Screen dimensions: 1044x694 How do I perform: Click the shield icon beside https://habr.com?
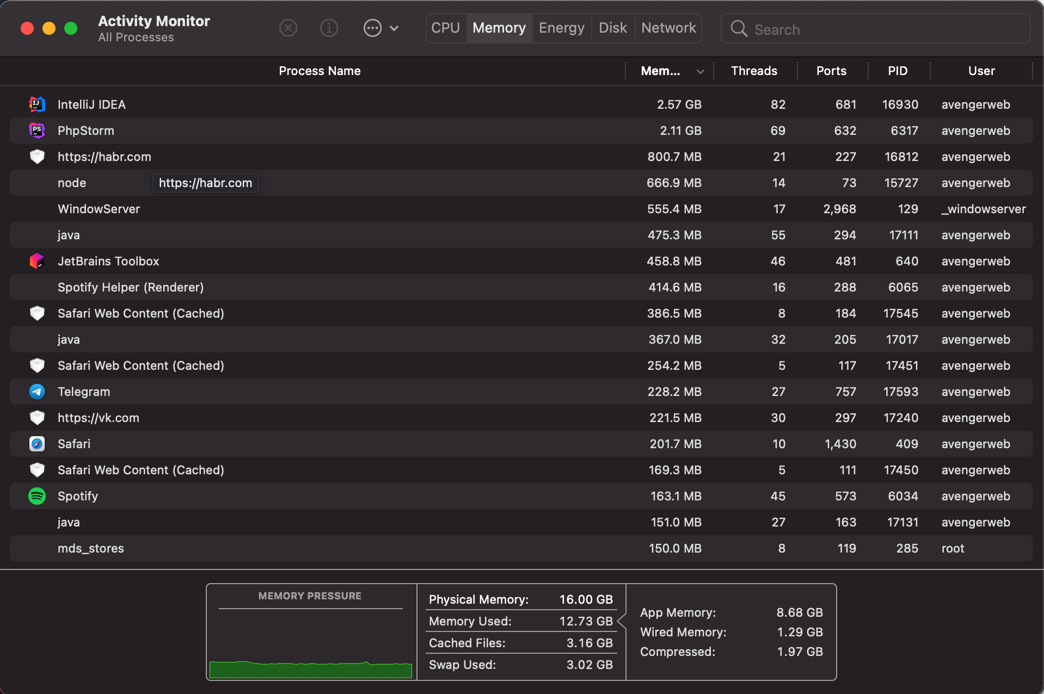(37, 157)
